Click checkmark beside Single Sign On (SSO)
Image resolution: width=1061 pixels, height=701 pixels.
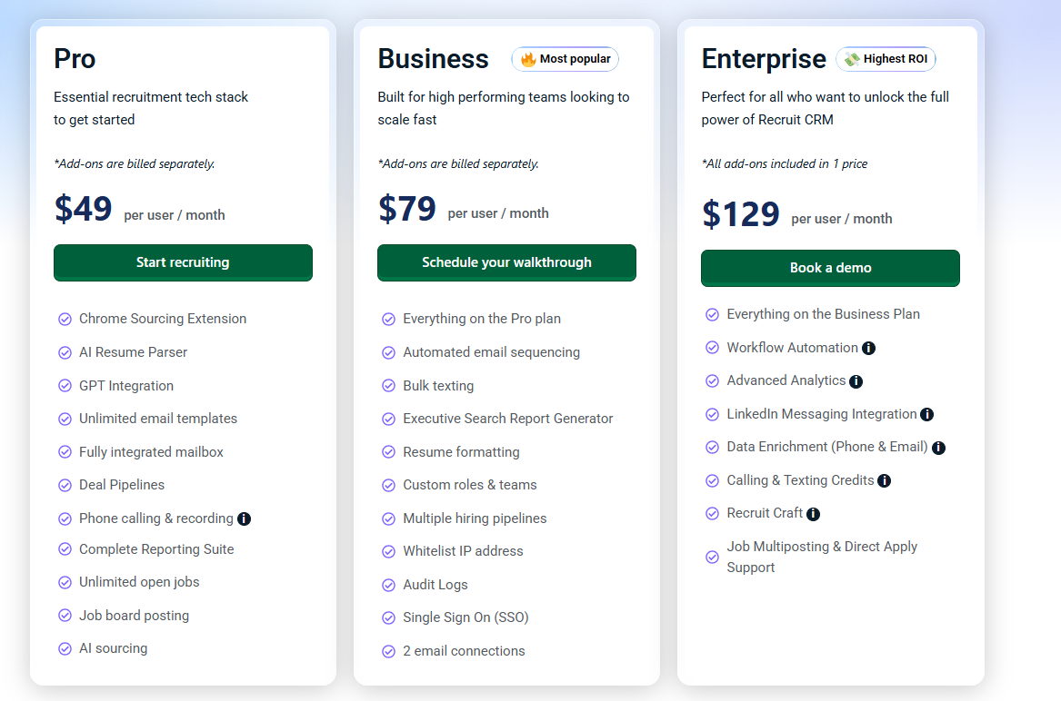388,618
